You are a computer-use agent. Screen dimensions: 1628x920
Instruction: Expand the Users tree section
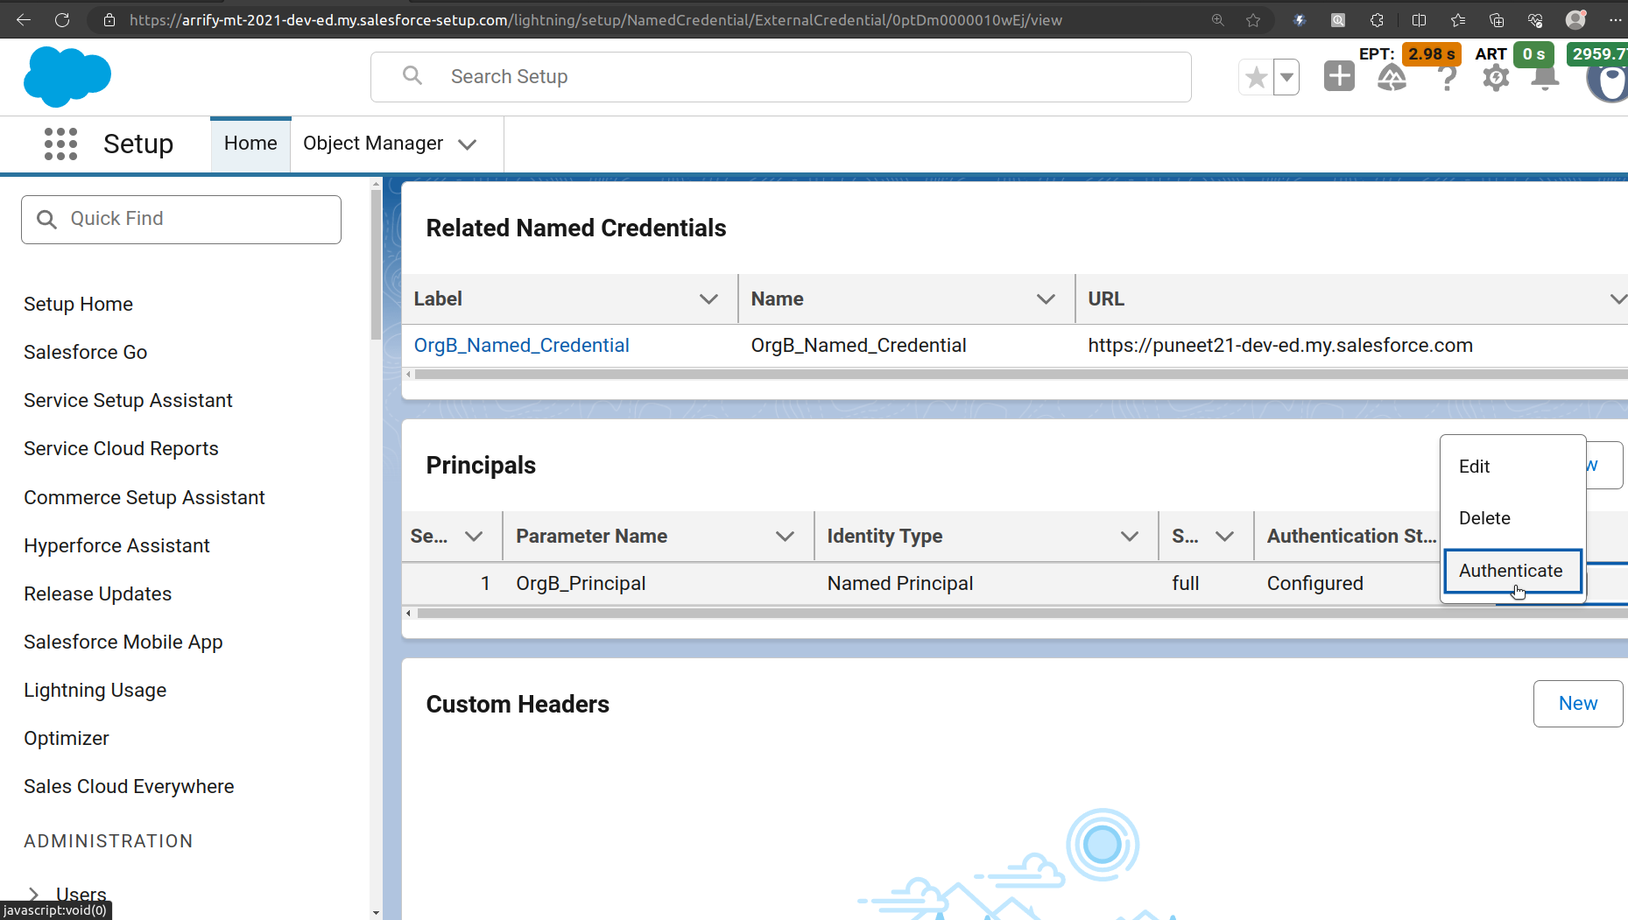[x=34, y=894]
